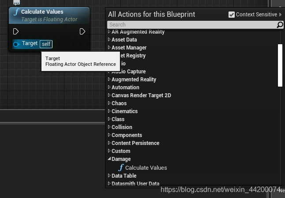The width and height of the screenshot is (285, 198).
Task: Click 'Target is Floating Actor' subtitle
Action: 49,19
